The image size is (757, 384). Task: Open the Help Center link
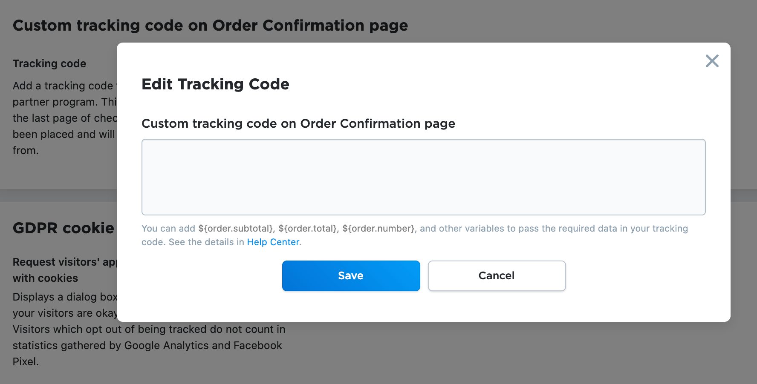pos(273,242)
